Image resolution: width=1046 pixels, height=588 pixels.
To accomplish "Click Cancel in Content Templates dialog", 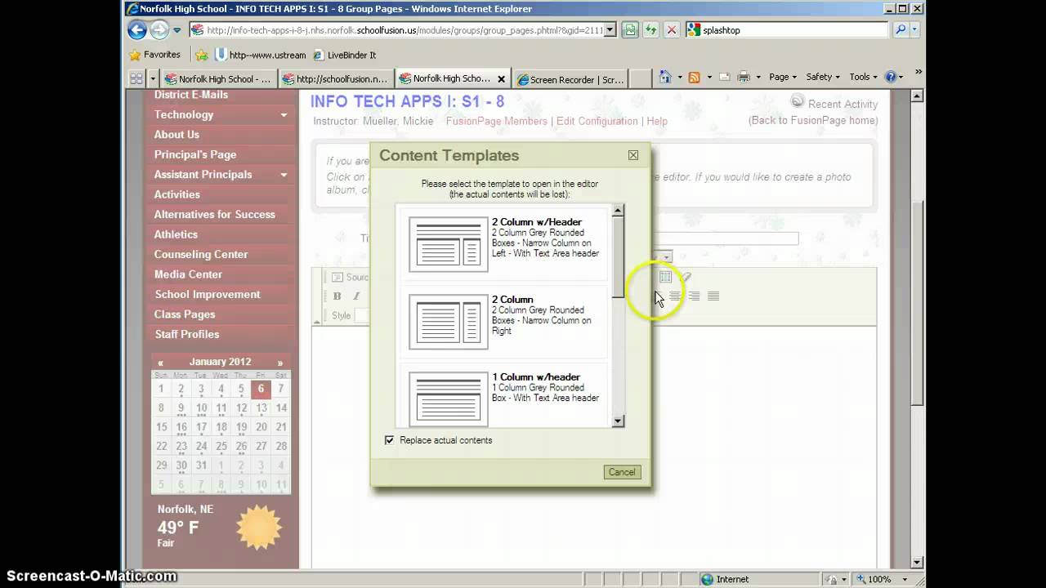I will pos(622,472).
